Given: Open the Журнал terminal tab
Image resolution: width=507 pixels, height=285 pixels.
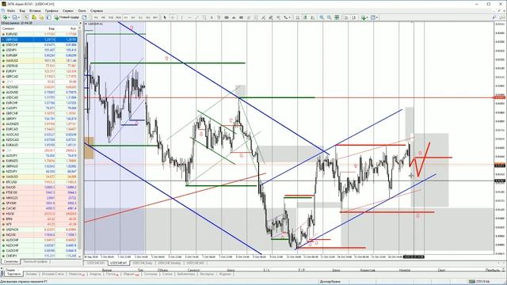Looking at the screenshot, I should 225,274.
